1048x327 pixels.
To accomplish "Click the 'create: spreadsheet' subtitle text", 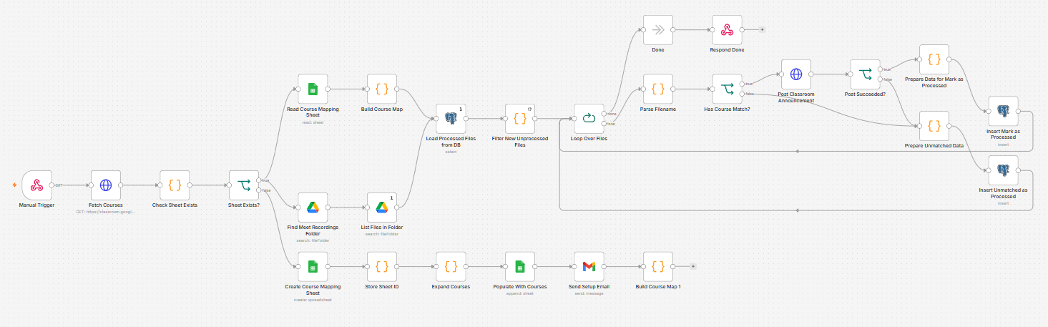I will click(x=313, y=299).
